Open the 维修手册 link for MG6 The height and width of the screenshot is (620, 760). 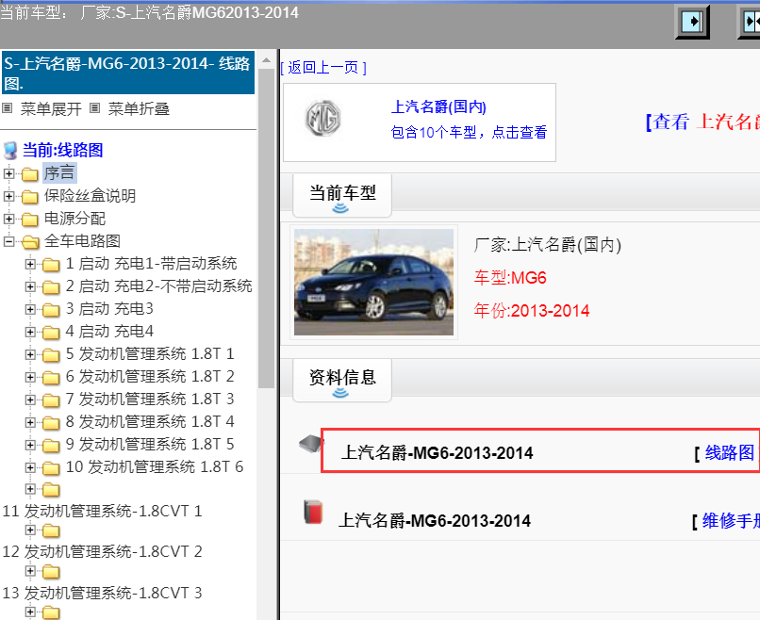pyautogui.click(x=731, y=521)
